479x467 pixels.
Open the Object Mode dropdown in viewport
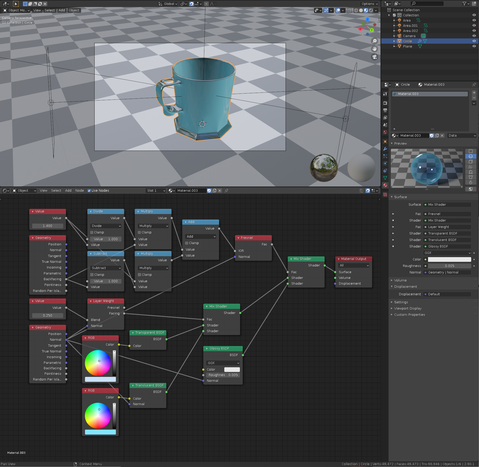[x=16, y=10]
